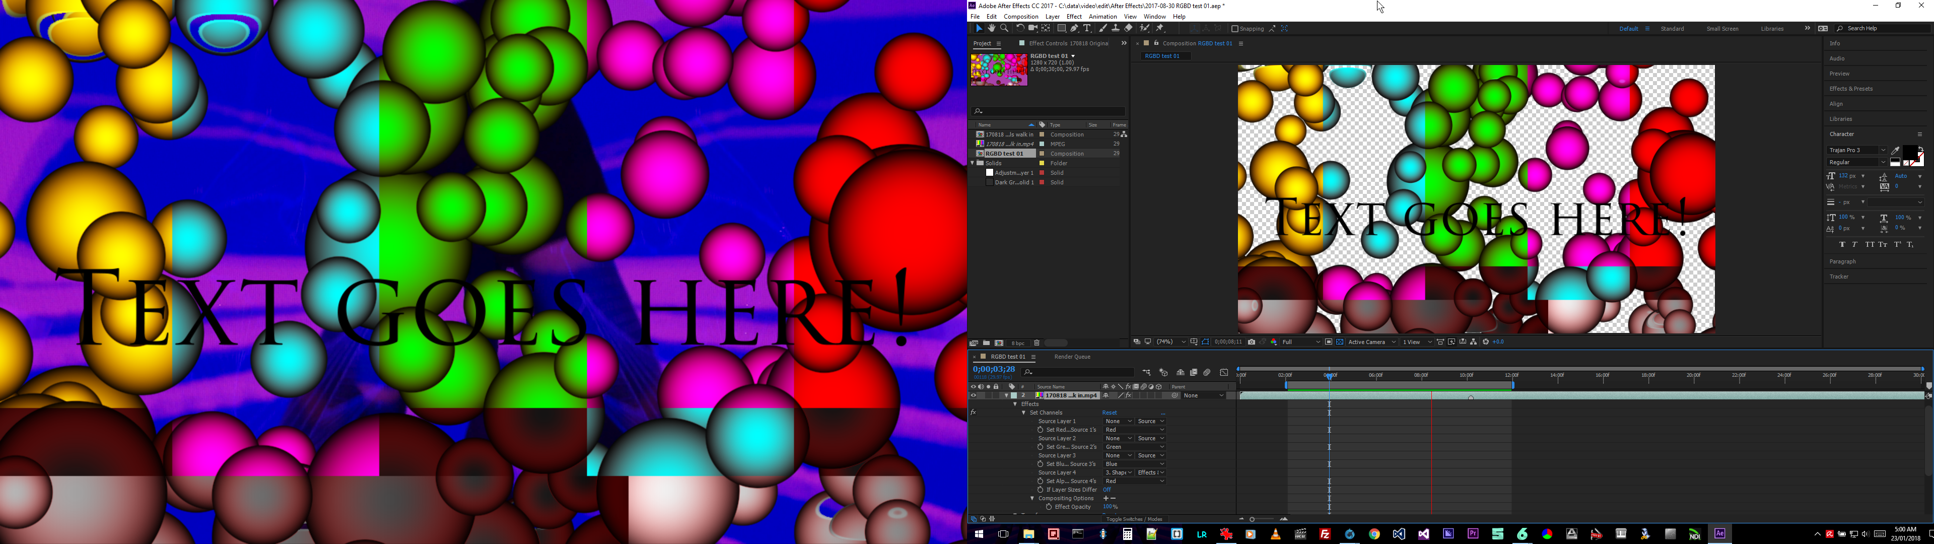Viewport: 1934px width, 544px height.
Task: Enable the Snapping checkbox
Action: 1235,29
